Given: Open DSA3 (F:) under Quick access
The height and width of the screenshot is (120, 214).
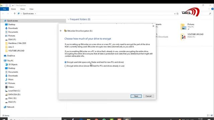Looking at the screenshot, I should click(12, 39).
